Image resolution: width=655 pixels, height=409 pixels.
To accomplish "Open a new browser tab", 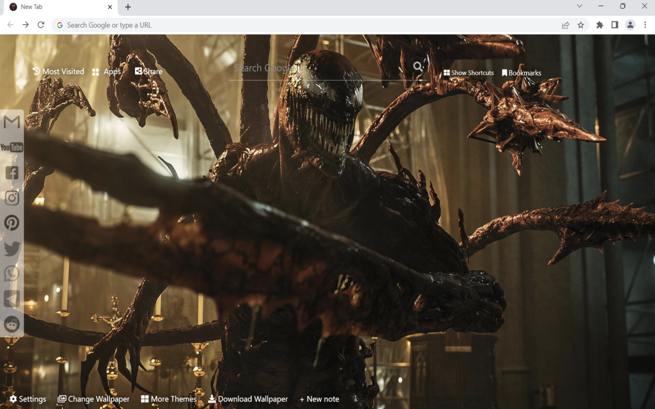I will pos(128,7).
